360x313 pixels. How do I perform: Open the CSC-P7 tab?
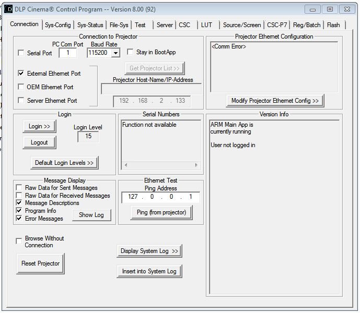click(x=277, y=25)
